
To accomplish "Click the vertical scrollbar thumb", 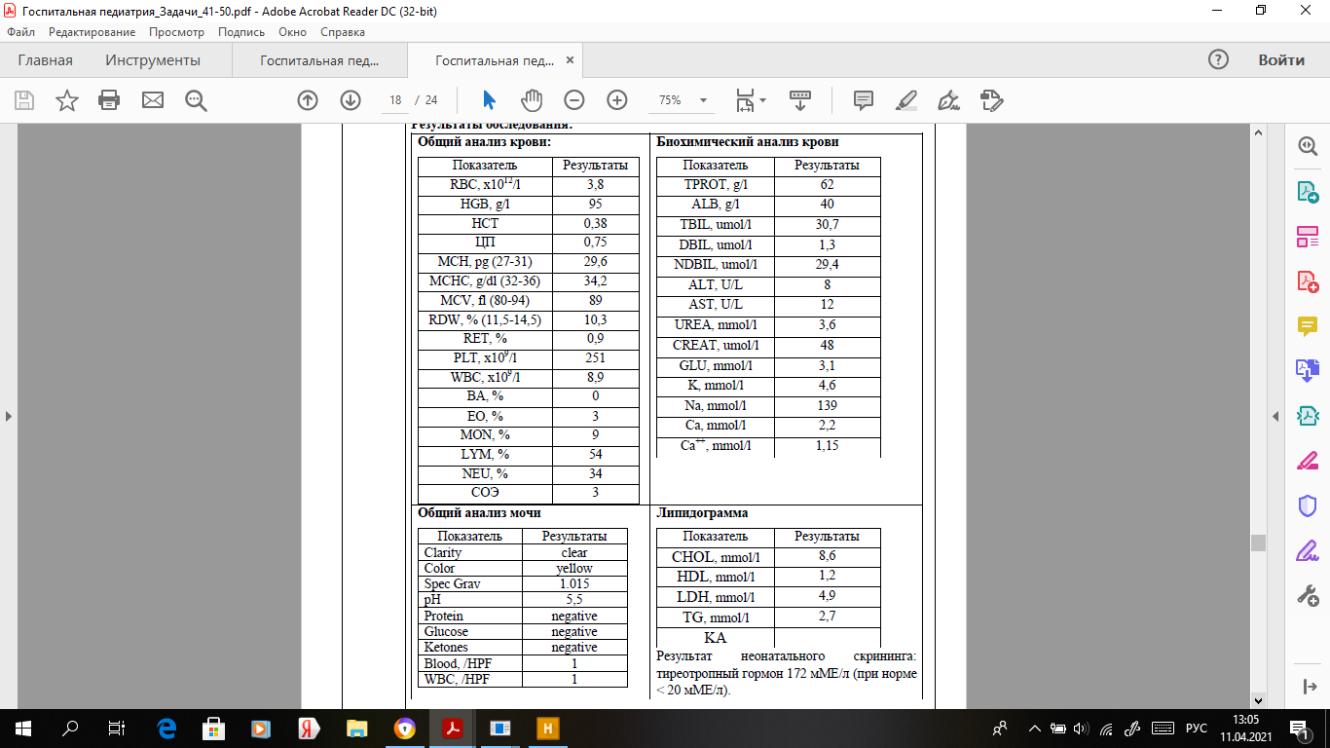I will (x=1258, y=542).
